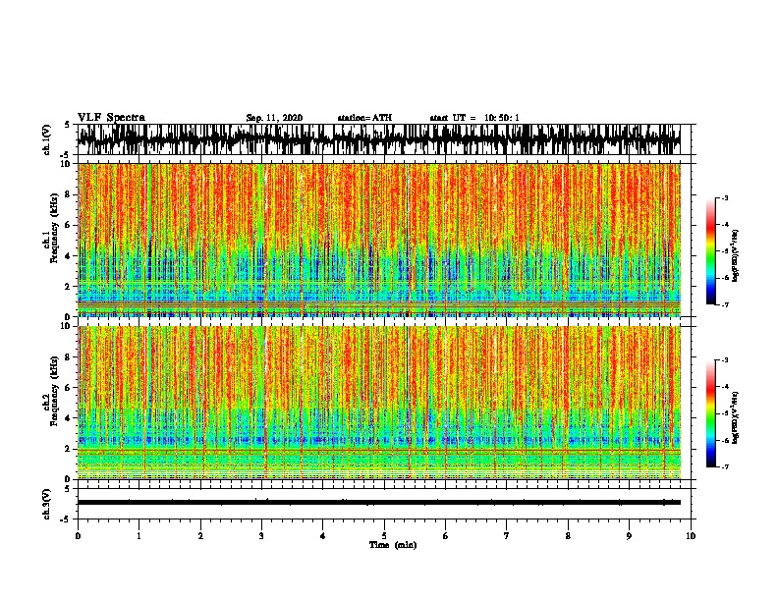This screenshot has width=778, height=601.
Task: Click the "-3" label on ch.2 colorbar
Action: tap(725, 360)
